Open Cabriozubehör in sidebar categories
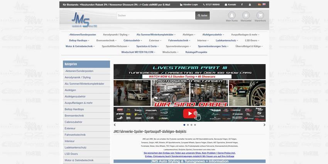Image resolution: width=328 pixels, height=164 pixels. (x=86, y=122)
